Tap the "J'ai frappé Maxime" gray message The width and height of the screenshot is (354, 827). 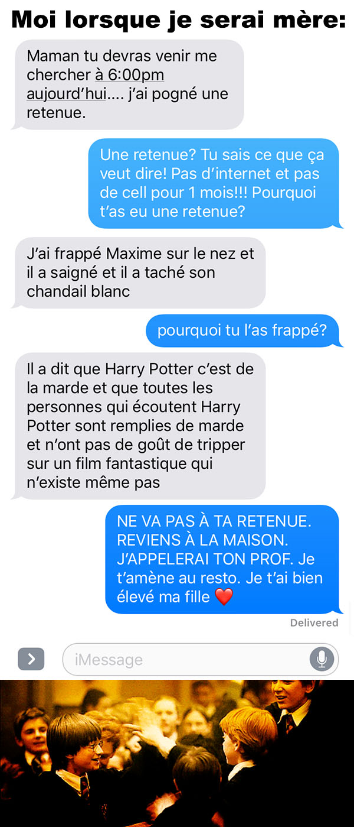pyautogui.click(x=139, y=273)
